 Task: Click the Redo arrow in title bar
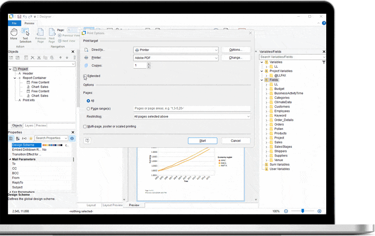click(x=30, y=17)
